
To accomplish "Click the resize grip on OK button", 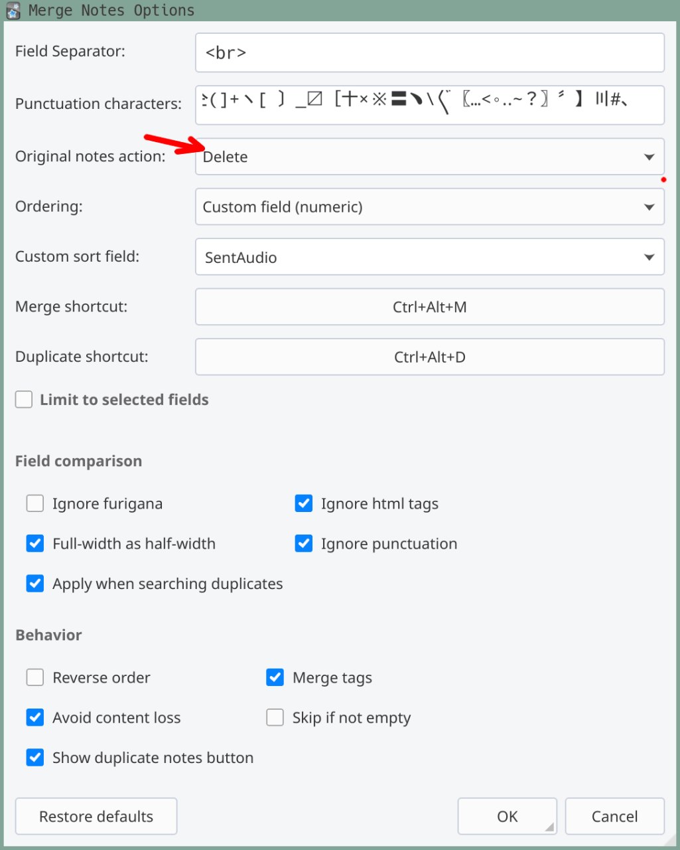I will pyautogui.click(x=550, y=827).
